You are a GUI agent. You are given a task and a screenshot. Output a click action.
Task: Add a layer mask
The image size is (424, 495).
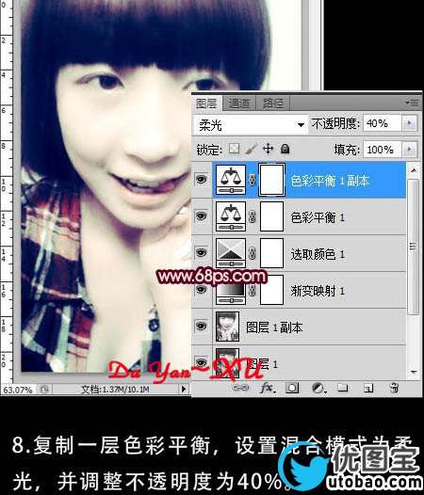point(292,388)
